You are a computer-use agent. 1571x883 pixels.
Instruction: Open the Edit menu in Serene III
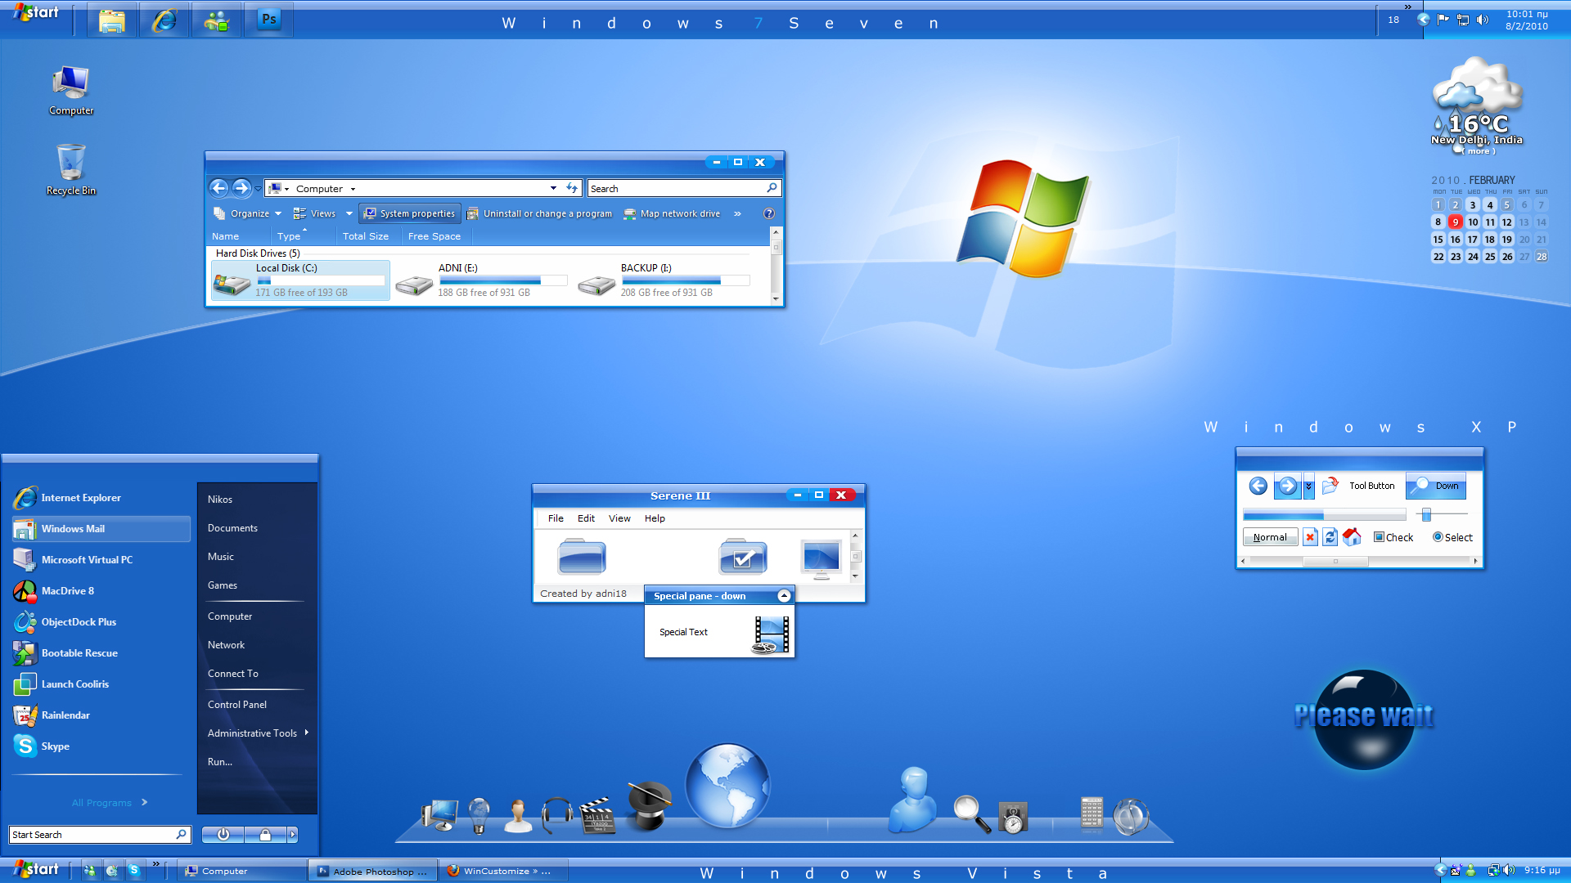tap(586, 518)
